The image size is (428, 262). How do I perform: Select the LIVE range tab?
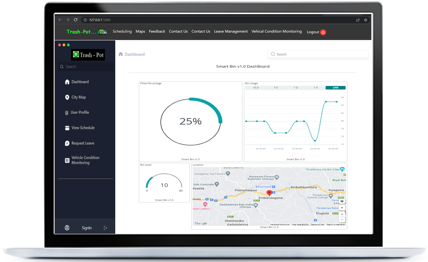click(336, 87)
